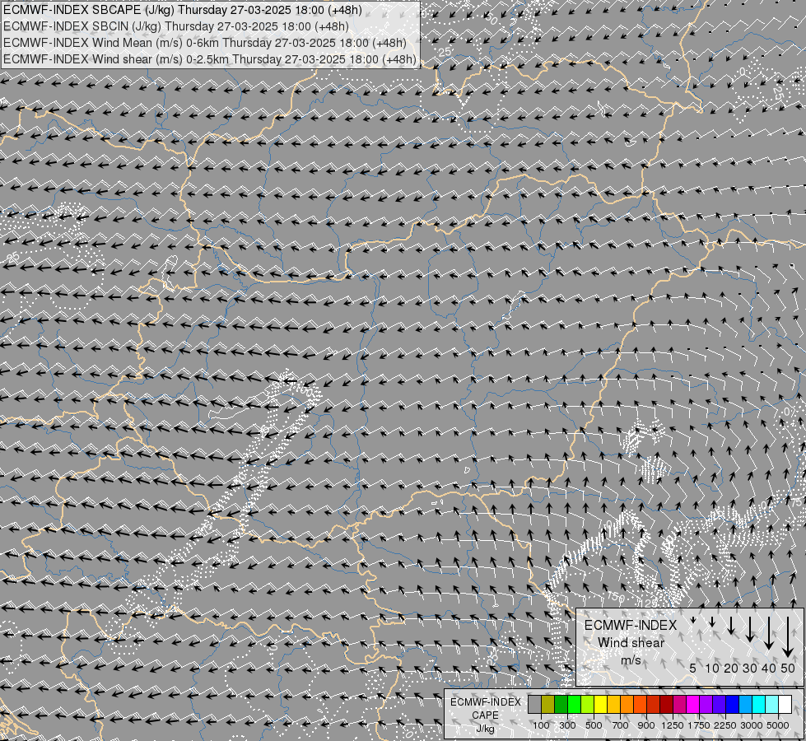Click the 1250 value on CAPE scale
The width and height of the screenshot is (806, 741).
(673, 725)
